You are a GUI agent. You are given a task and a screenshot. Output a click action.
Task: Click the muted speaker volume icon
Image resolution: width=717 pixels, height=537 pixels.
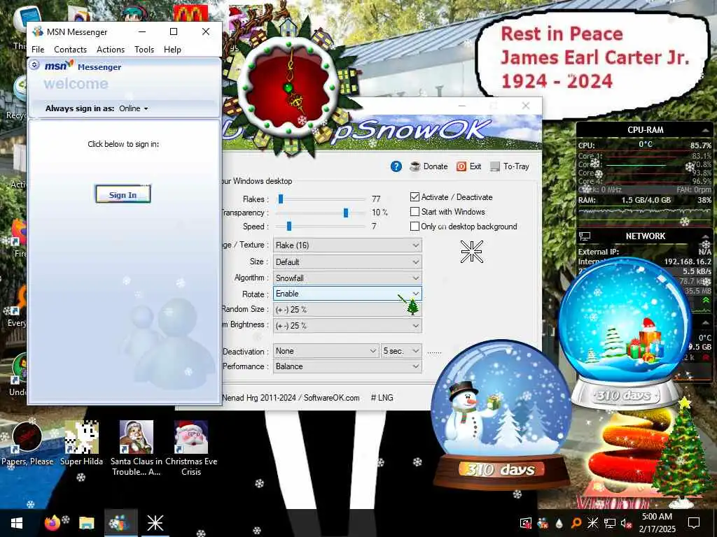click(626, 523)
